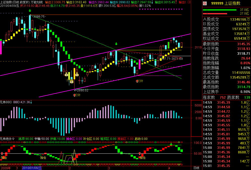Click the lowest money bag icon beside the yellow candle

click(71, 82)
